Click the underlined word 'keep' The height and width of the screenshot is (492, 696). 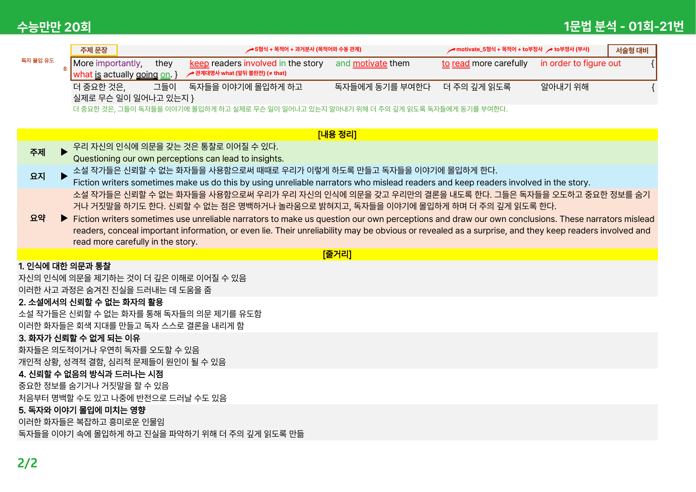[199, 63]
